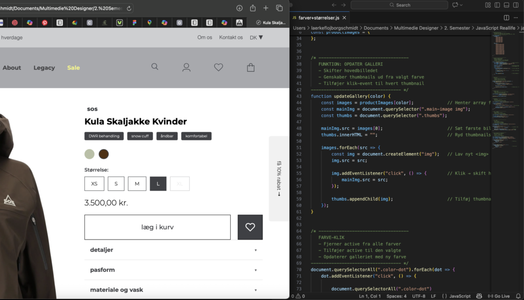Choose the light green color dot
This screenshot has width=524, height=300.
pyautogui.click(x=90, y=154)
